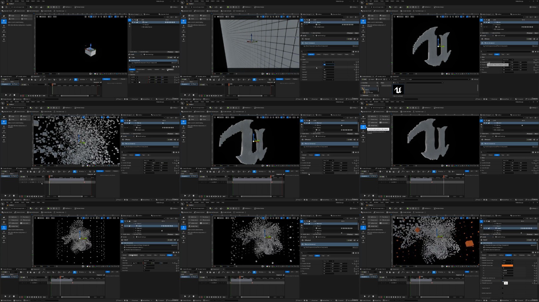
Task: Click sequence play button in single-cube screenshot
Action: [6, 95]
